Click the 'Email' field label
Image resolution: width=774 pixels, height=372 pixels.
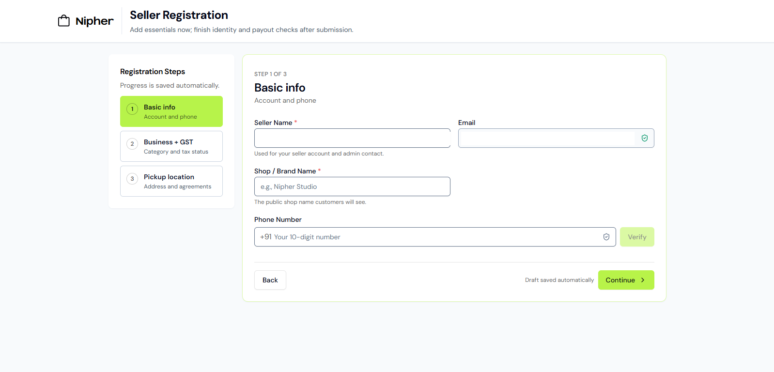(467, 123)
